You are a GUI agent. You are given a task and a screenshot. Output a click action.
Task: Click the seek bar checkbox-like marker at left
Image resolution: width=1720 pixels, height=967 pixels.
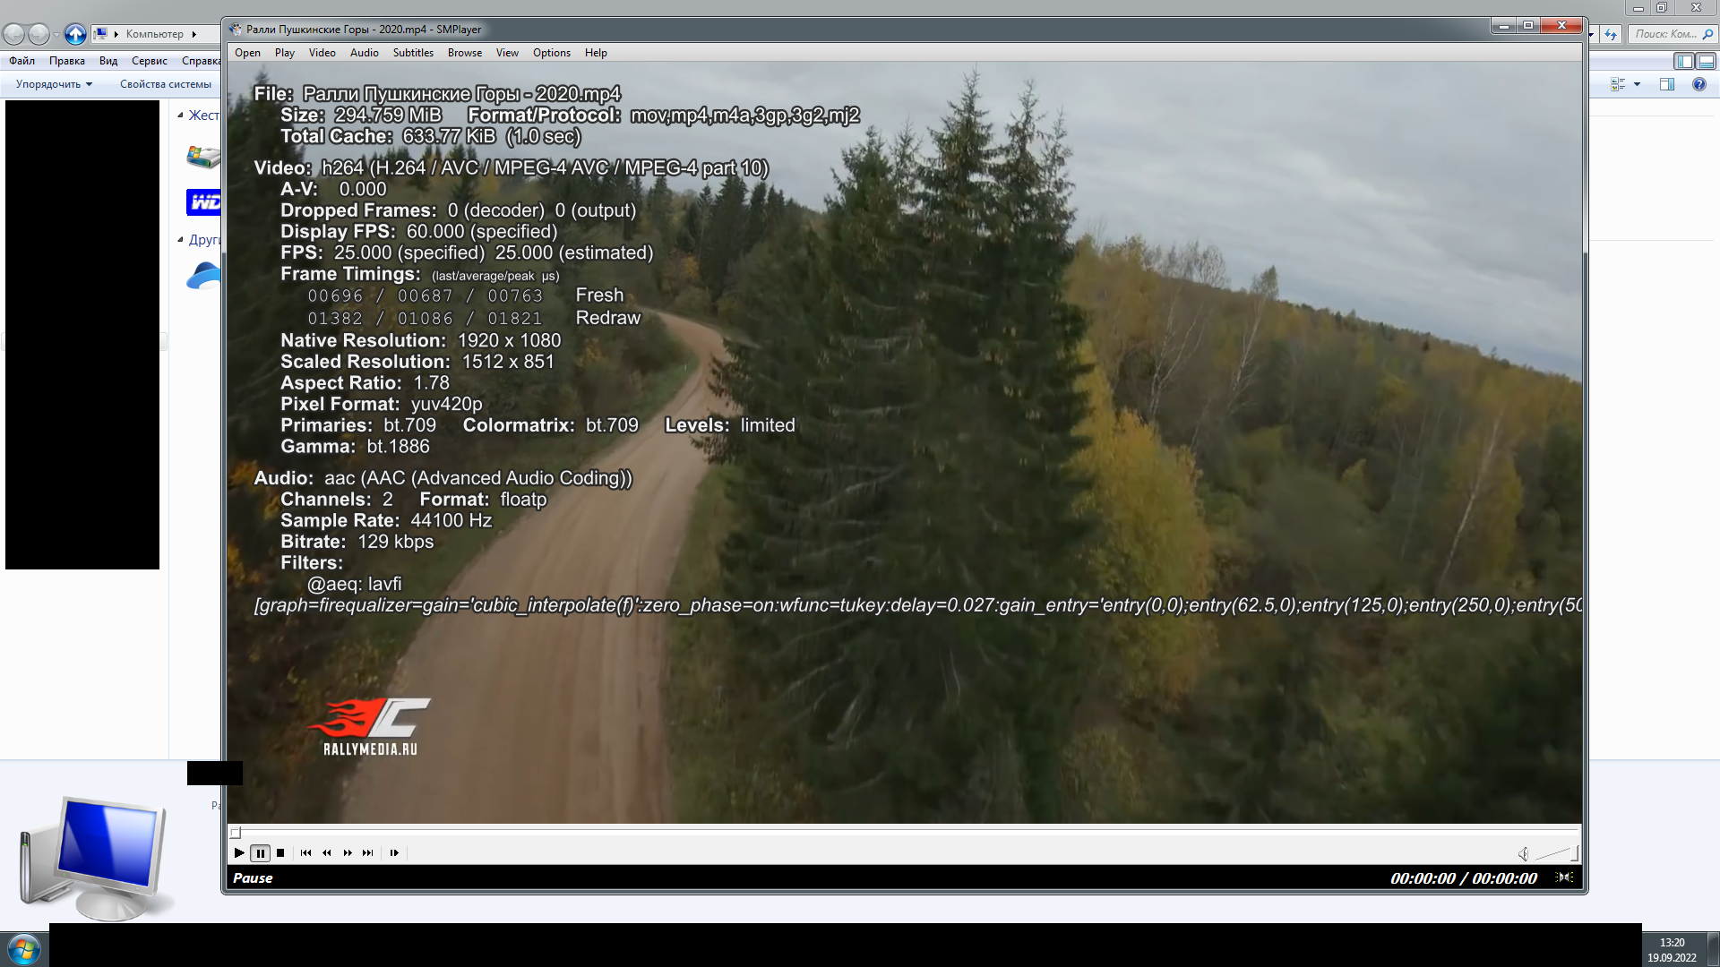(x=236, y=832)
